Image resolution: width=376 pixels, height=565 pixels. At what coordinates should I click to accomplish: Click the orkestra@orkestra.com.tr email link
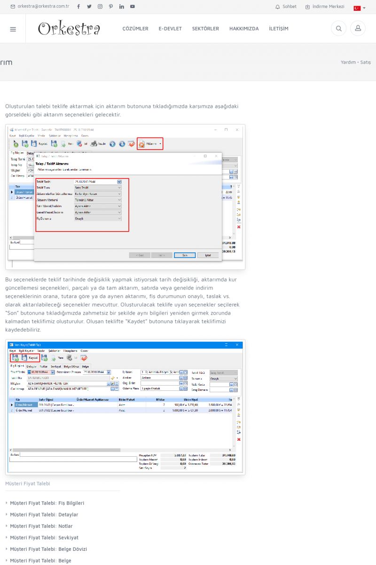[x=40, y=7]
